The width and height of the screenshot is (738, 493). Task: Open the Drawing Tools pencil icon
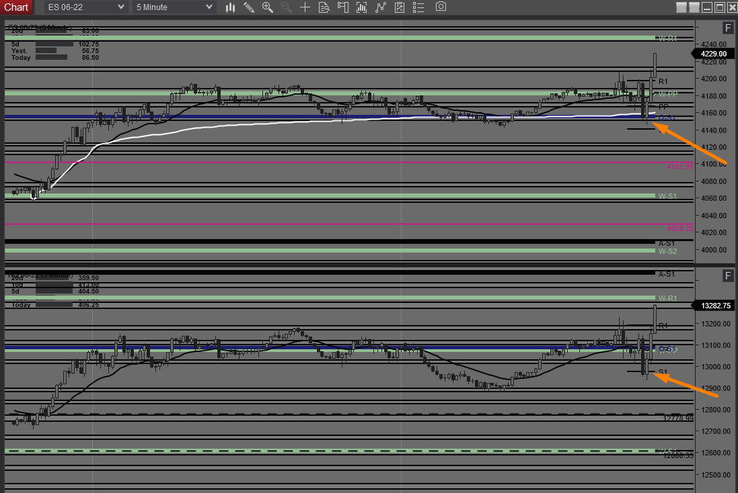point(249,7)
